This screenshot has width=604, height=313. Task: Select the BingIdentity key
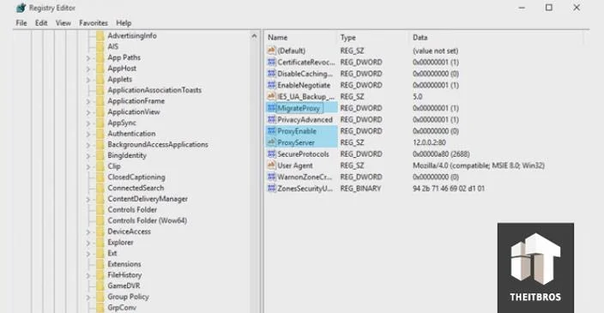[127, 155]
